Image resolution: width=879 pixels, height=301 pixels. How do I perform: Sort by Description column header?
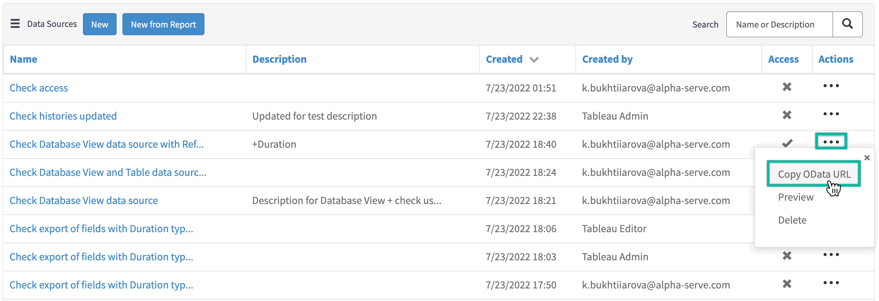tap(279, 59)
